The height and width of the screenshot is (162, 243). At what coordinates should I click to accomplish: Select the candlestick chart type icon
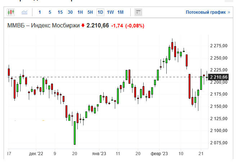(x=11, y=12)
